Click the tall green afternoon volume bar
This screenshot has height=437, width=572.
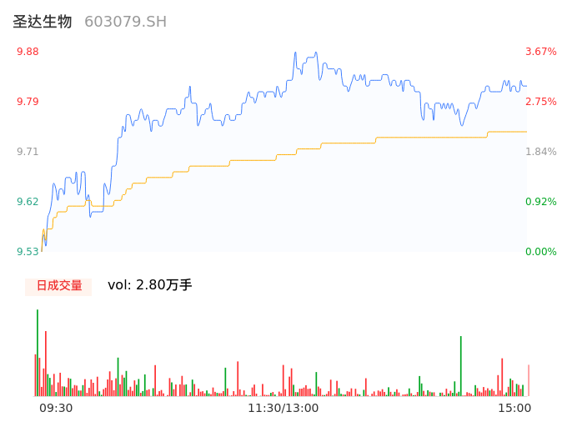460,365
